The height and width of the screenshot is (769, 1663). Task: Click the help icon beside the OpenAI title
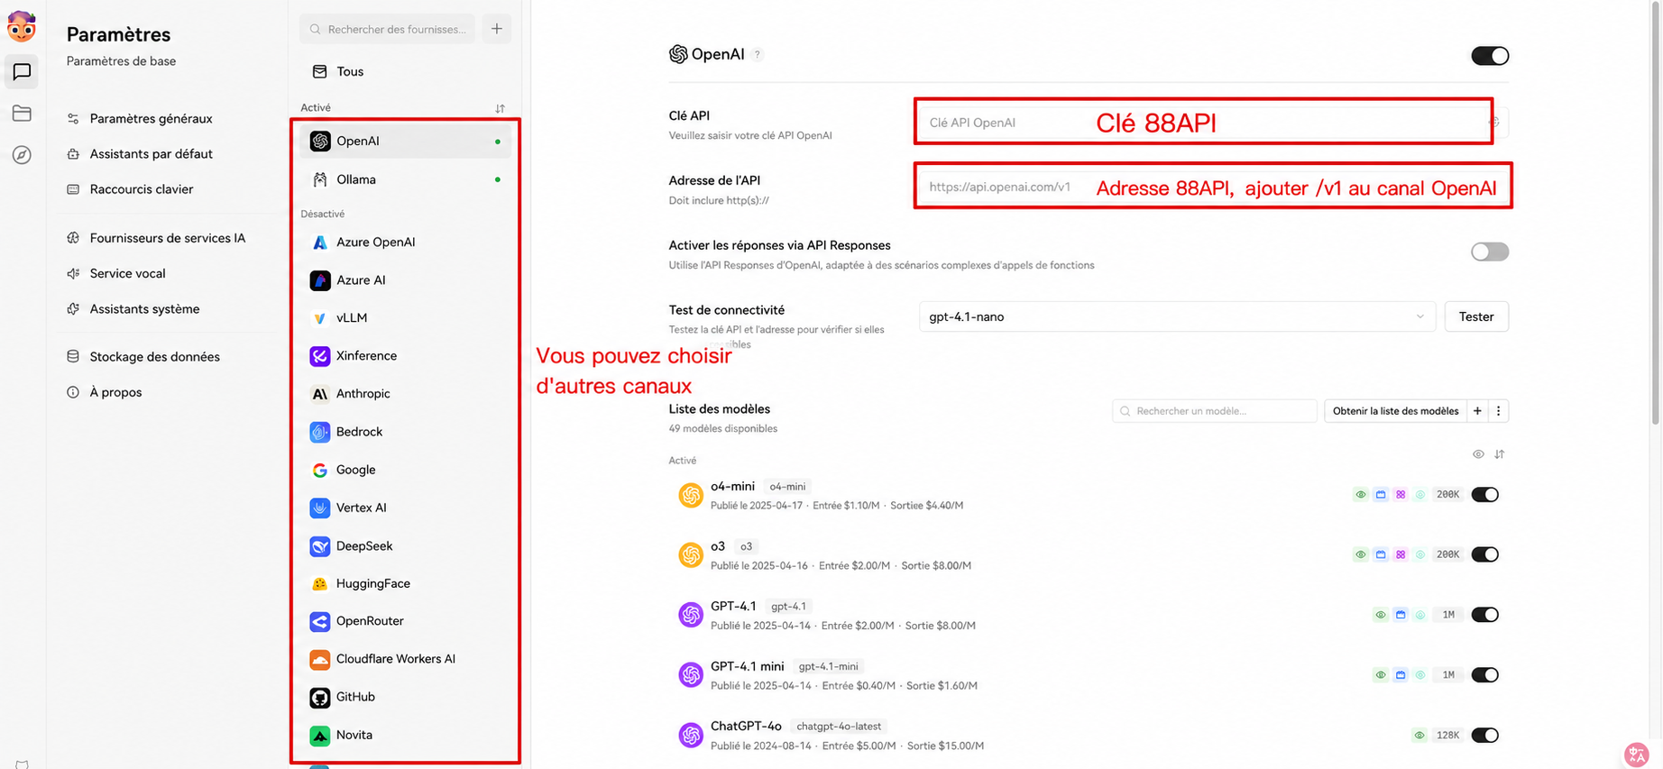pyautogui.click(x=758, y=54)
